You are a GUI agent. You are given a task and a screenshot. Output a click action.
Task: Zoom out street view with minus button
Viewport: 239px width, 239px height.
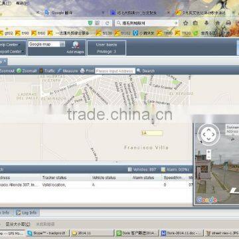208,157
